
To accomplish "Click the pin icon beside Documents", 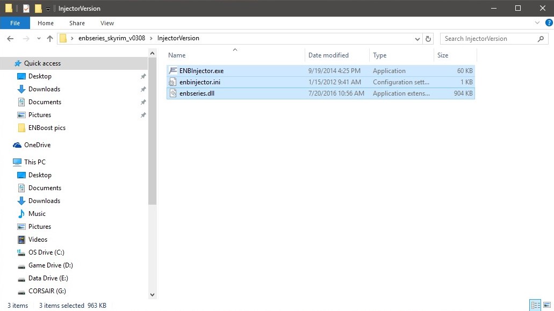I will pos(143,102).
